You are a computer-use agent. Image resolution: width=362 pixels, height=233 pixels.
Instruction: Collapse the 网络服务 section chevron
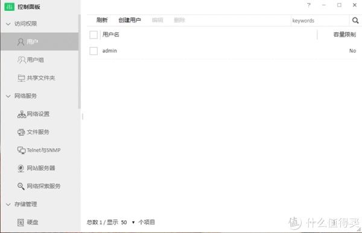coord(8,96)
